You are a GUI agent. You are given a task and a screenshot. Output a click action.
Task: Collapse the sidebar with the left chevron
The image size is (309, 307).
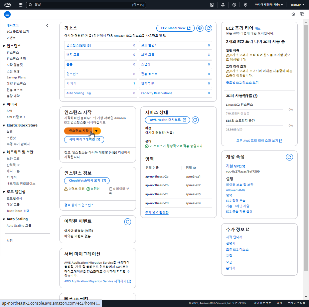coord(47,25)
